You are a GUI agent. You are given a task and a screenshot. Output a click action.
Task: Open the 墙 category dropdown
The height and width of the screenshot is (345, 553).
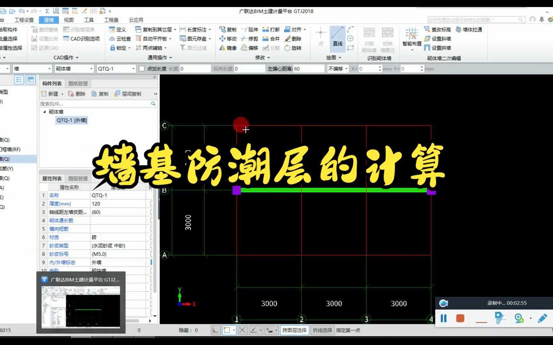pos(49,69)
